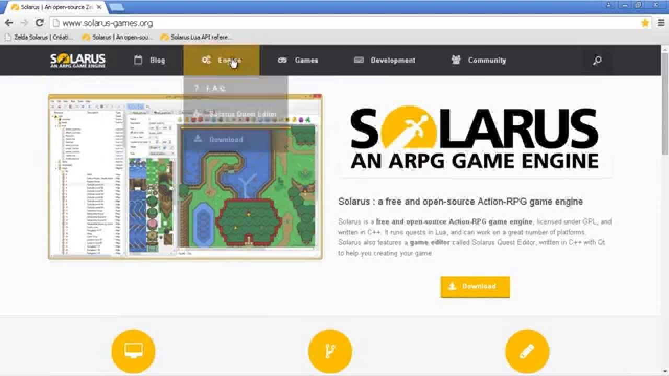
Task: Select Download in the Engine dropdown
Action: 236,139
